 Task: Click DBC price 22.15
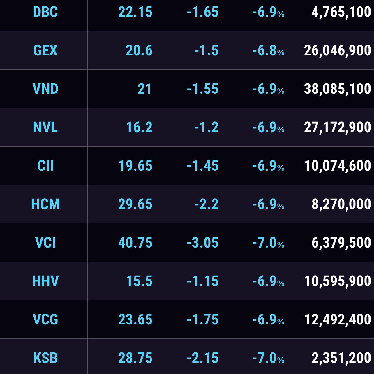click(135, 12)
